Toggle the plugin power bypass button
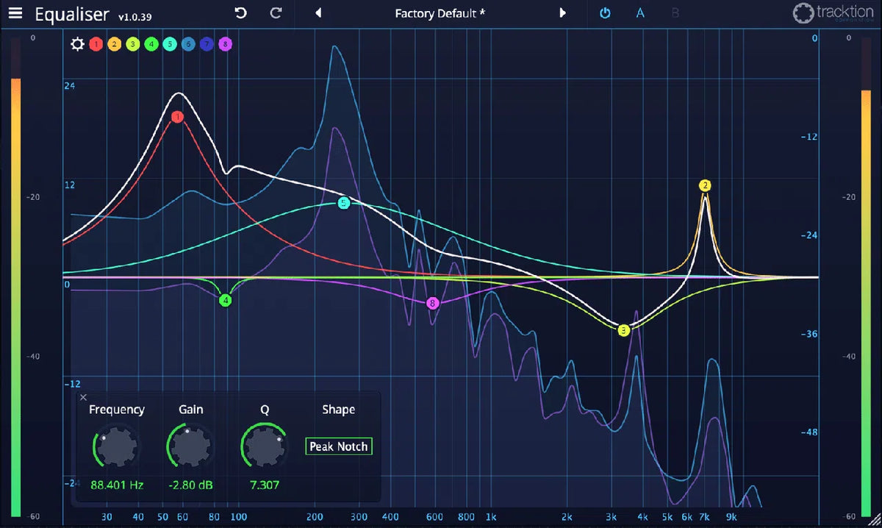882x528 pixels. [605, 13]
